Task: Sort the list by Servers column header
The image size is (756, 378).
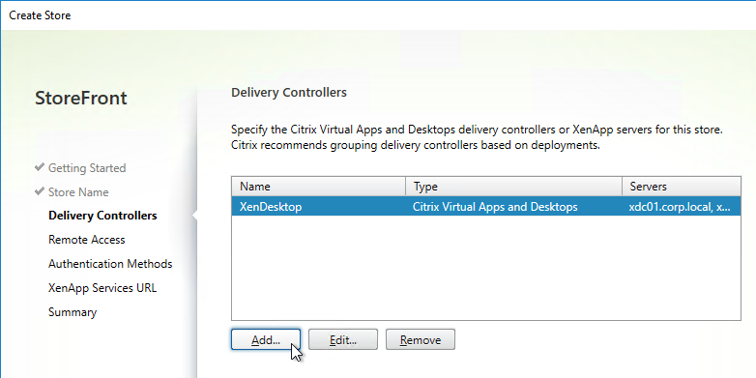Action: (x=682, y=187)
